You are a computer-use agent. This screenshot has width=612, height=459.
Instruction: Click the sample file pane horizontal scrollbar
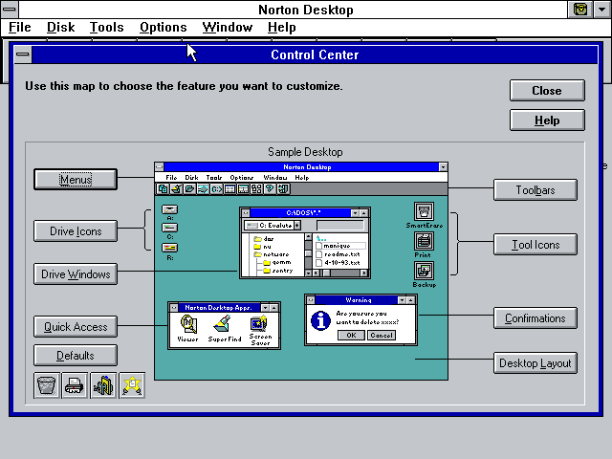[340, 273]
